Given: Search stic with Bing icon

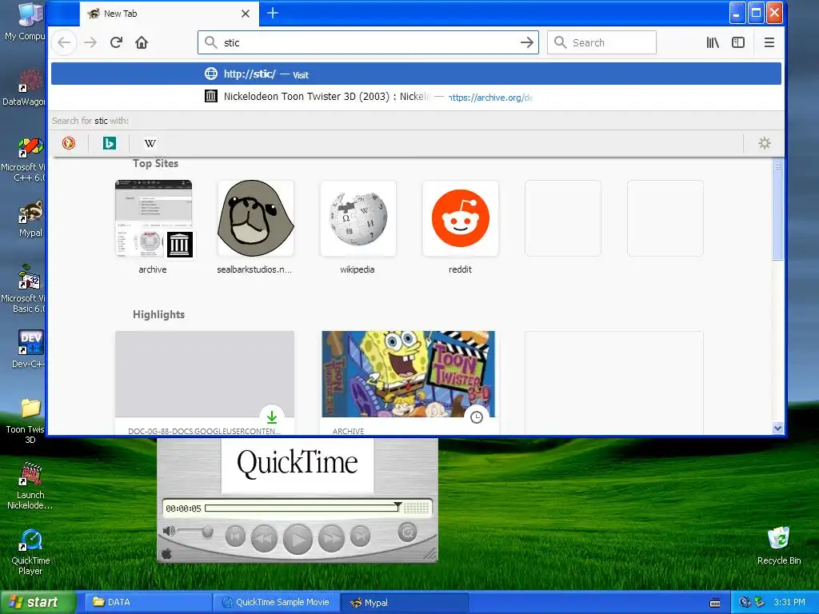Looking at the screenshot, I should [x=109, y=143].
